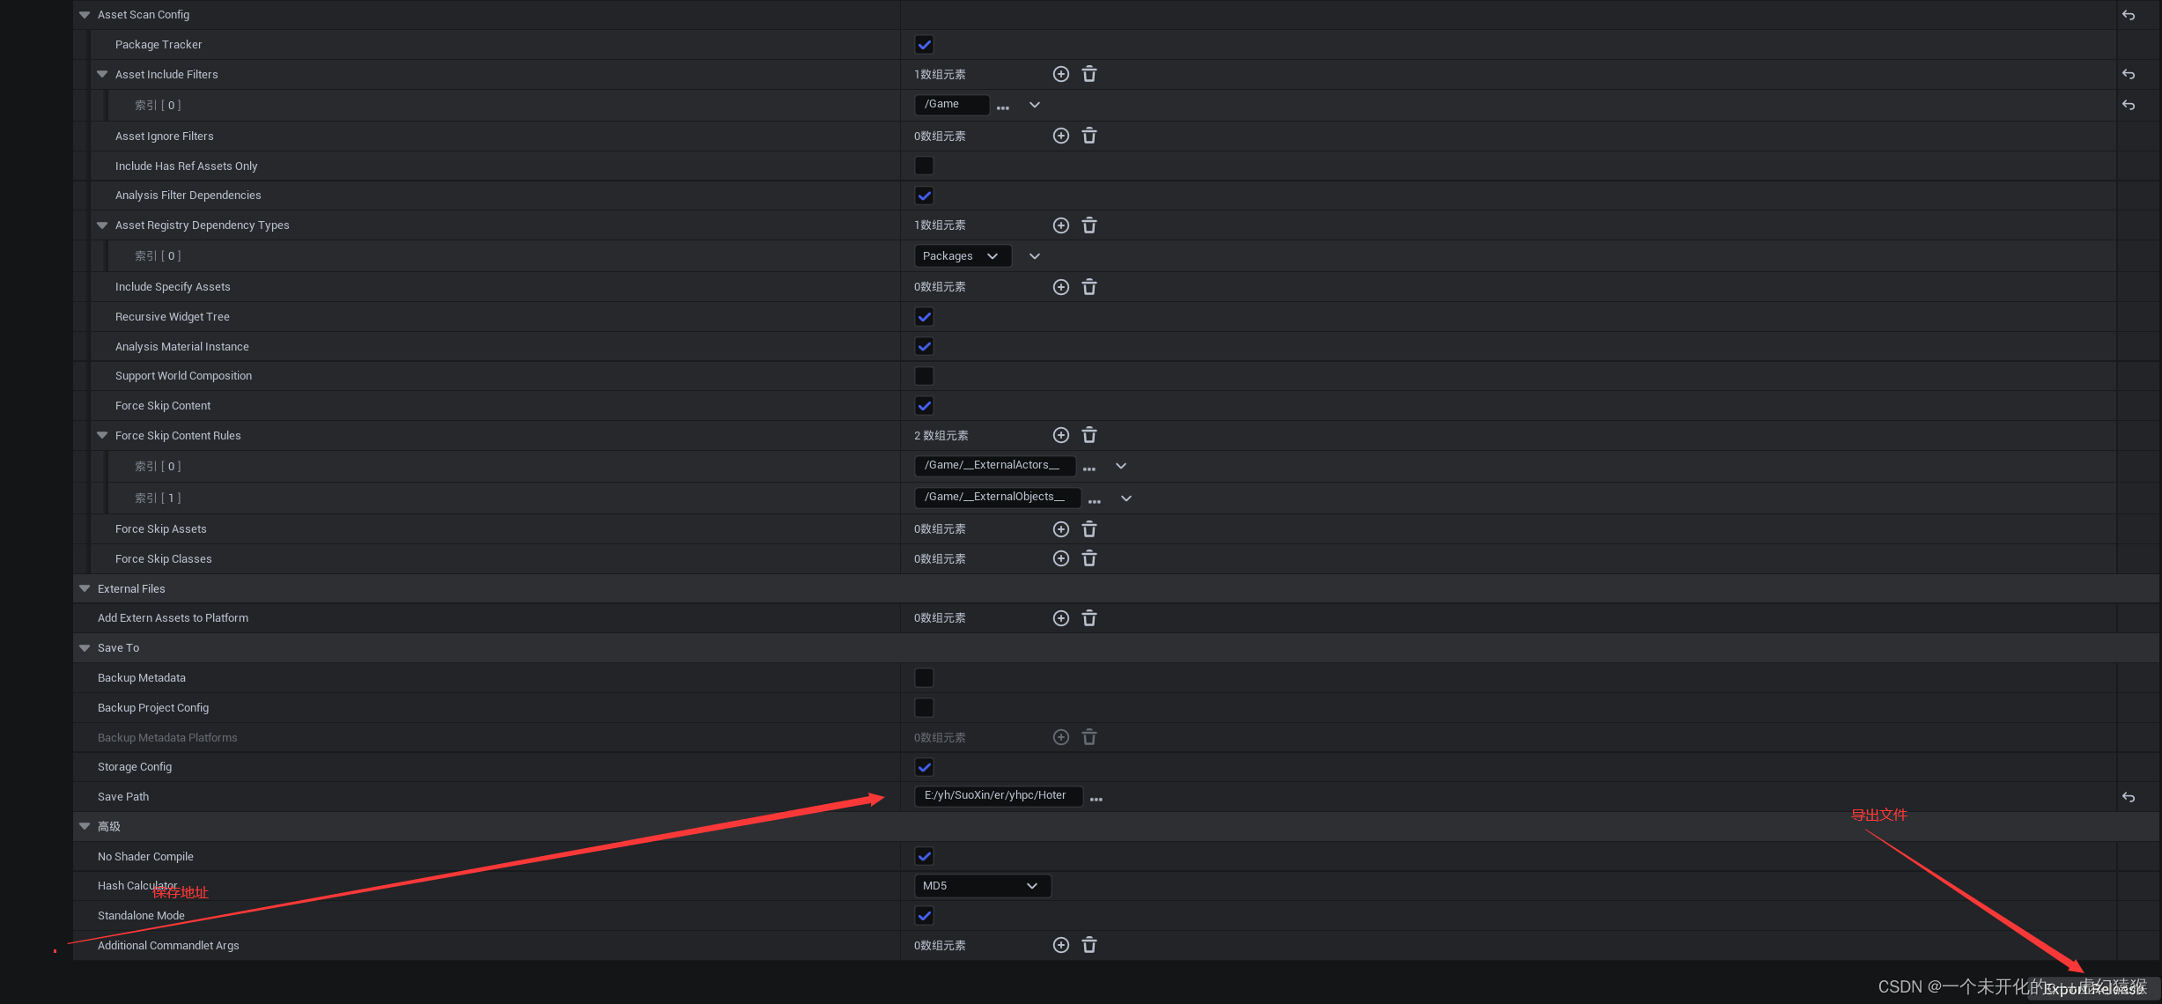Reset Save Path to default value
The image size is (2162, 1004).
pos(2129,797)
